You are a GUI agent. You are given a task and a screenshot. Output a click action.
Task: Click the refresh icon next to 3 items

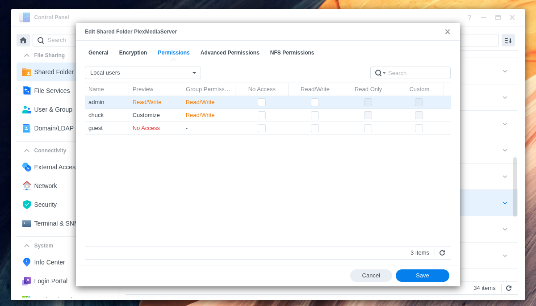coord(442,253)
